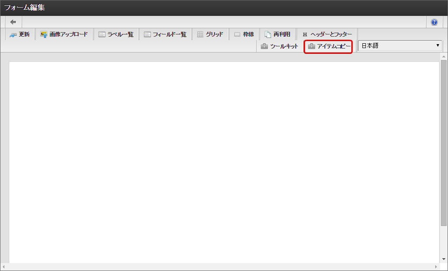Screen dimensions: 448x271
Task: Open ヘッダーとフッター header and footer
Action: (327, 34)
